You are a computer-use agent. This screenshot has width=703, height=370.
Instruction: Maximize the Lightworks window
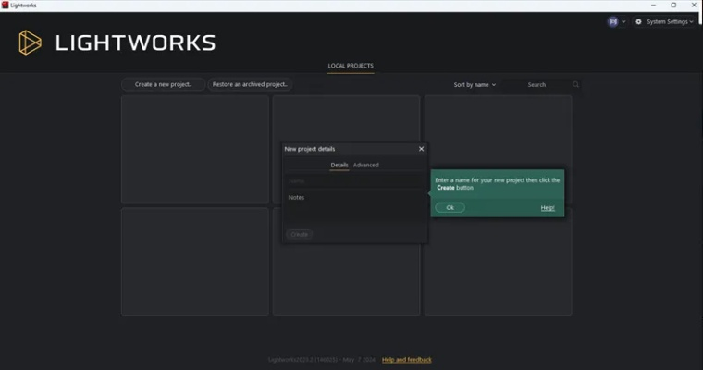(673, 5)
